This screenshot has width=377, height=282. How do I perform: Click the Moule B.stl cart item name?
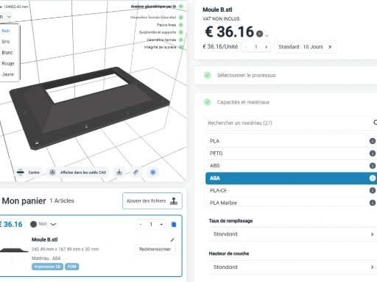pyautogui.click(x=45, y=239)
